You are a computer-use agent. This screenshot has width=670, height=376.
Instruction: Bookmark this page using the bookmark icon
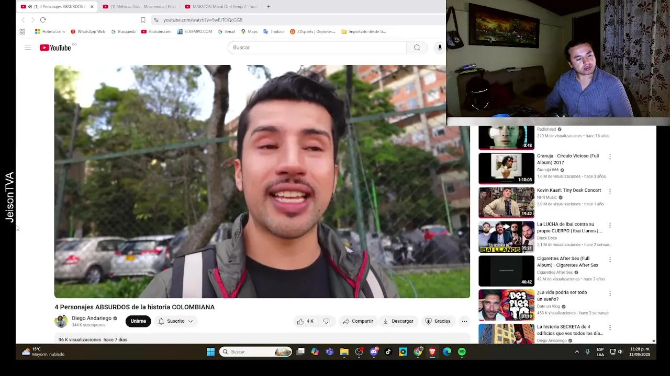(x=143, y=20)
